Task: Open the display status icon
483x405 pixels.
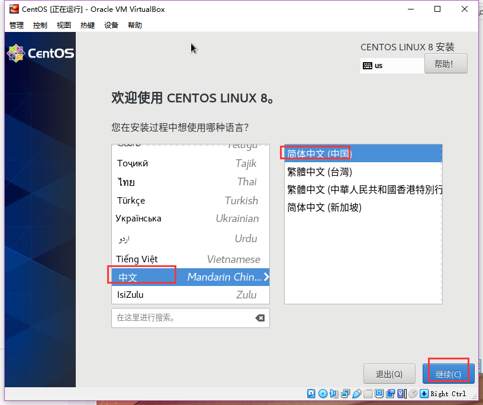Action: tap(379, 394)
